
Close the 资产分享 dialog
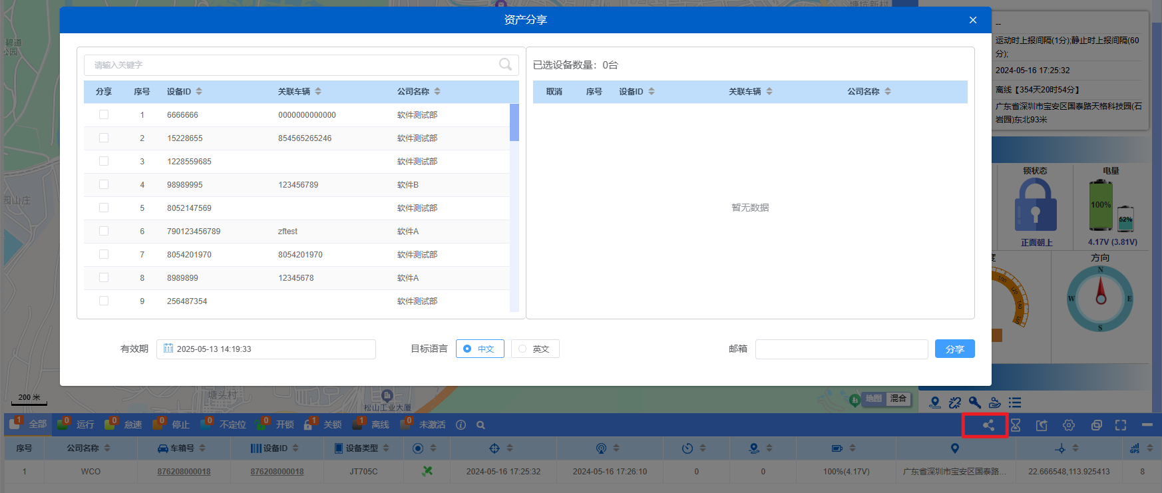[973, 20]
